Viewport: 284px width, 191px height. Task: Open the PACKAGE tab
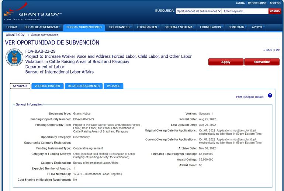(113, 86)
